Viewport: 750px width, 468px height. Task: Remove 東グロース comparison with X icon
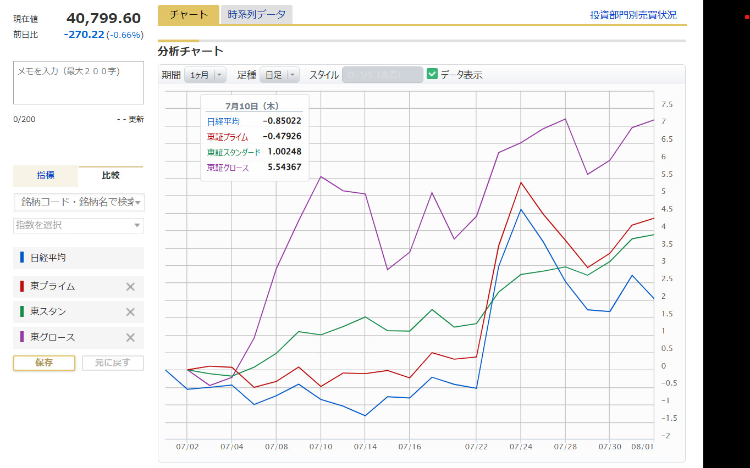(x=130, y=337)
